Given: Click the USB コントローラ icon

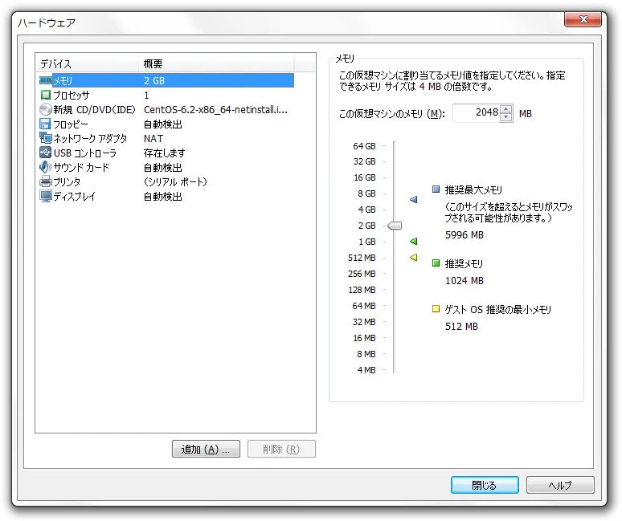Looking at the screenshot, I should click(45, 153).
